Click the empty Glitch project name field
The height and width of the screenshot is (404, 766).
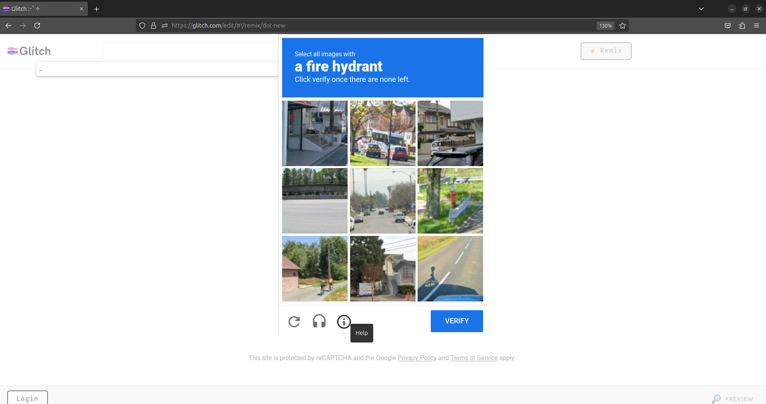pyautogui.click(x=191, y=51)
